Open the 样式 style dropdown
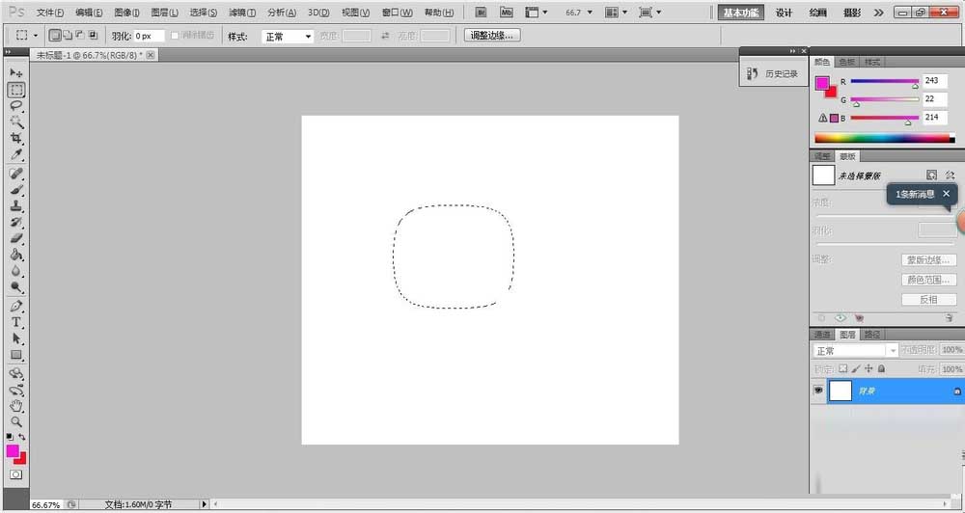This screenshot has height=513, width=965. pyautogui.click(x=288, y=37)
